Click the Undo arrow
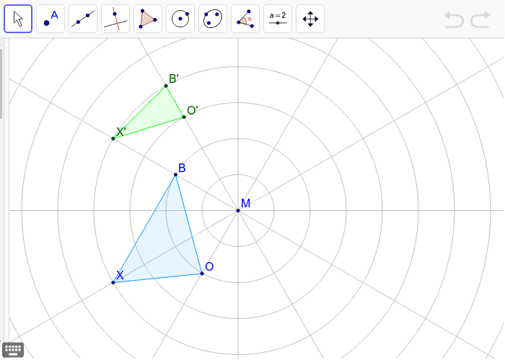Viewport: 505px width, 360px height. click(454, 19)
